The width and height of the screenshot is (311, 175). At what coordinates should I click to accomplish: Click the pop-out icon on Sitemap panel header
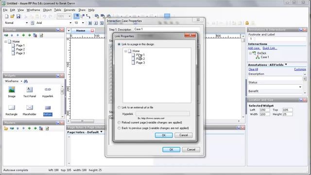tap(58, 30)
